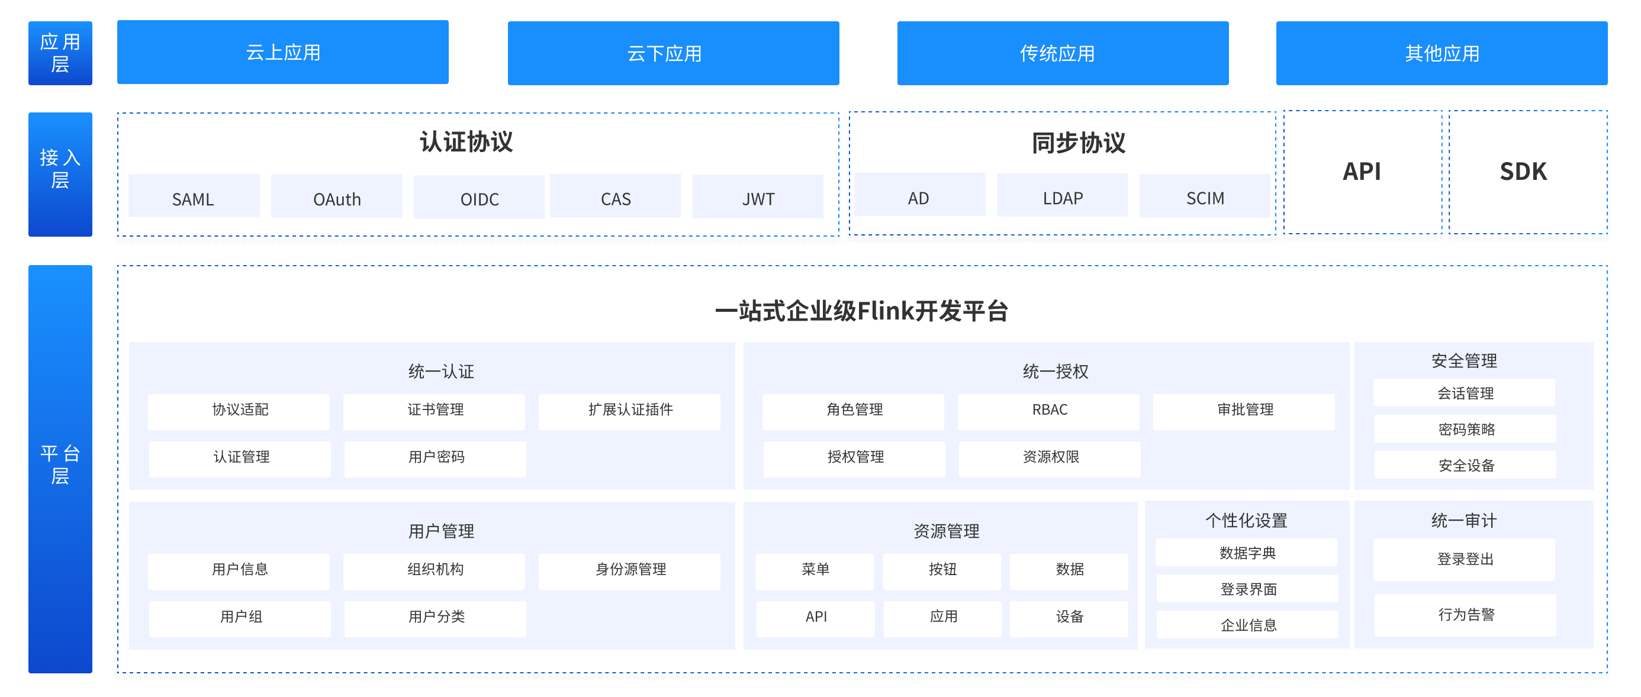Click 认证管理 item
1641x697 pixels.
tap(240, 460)
